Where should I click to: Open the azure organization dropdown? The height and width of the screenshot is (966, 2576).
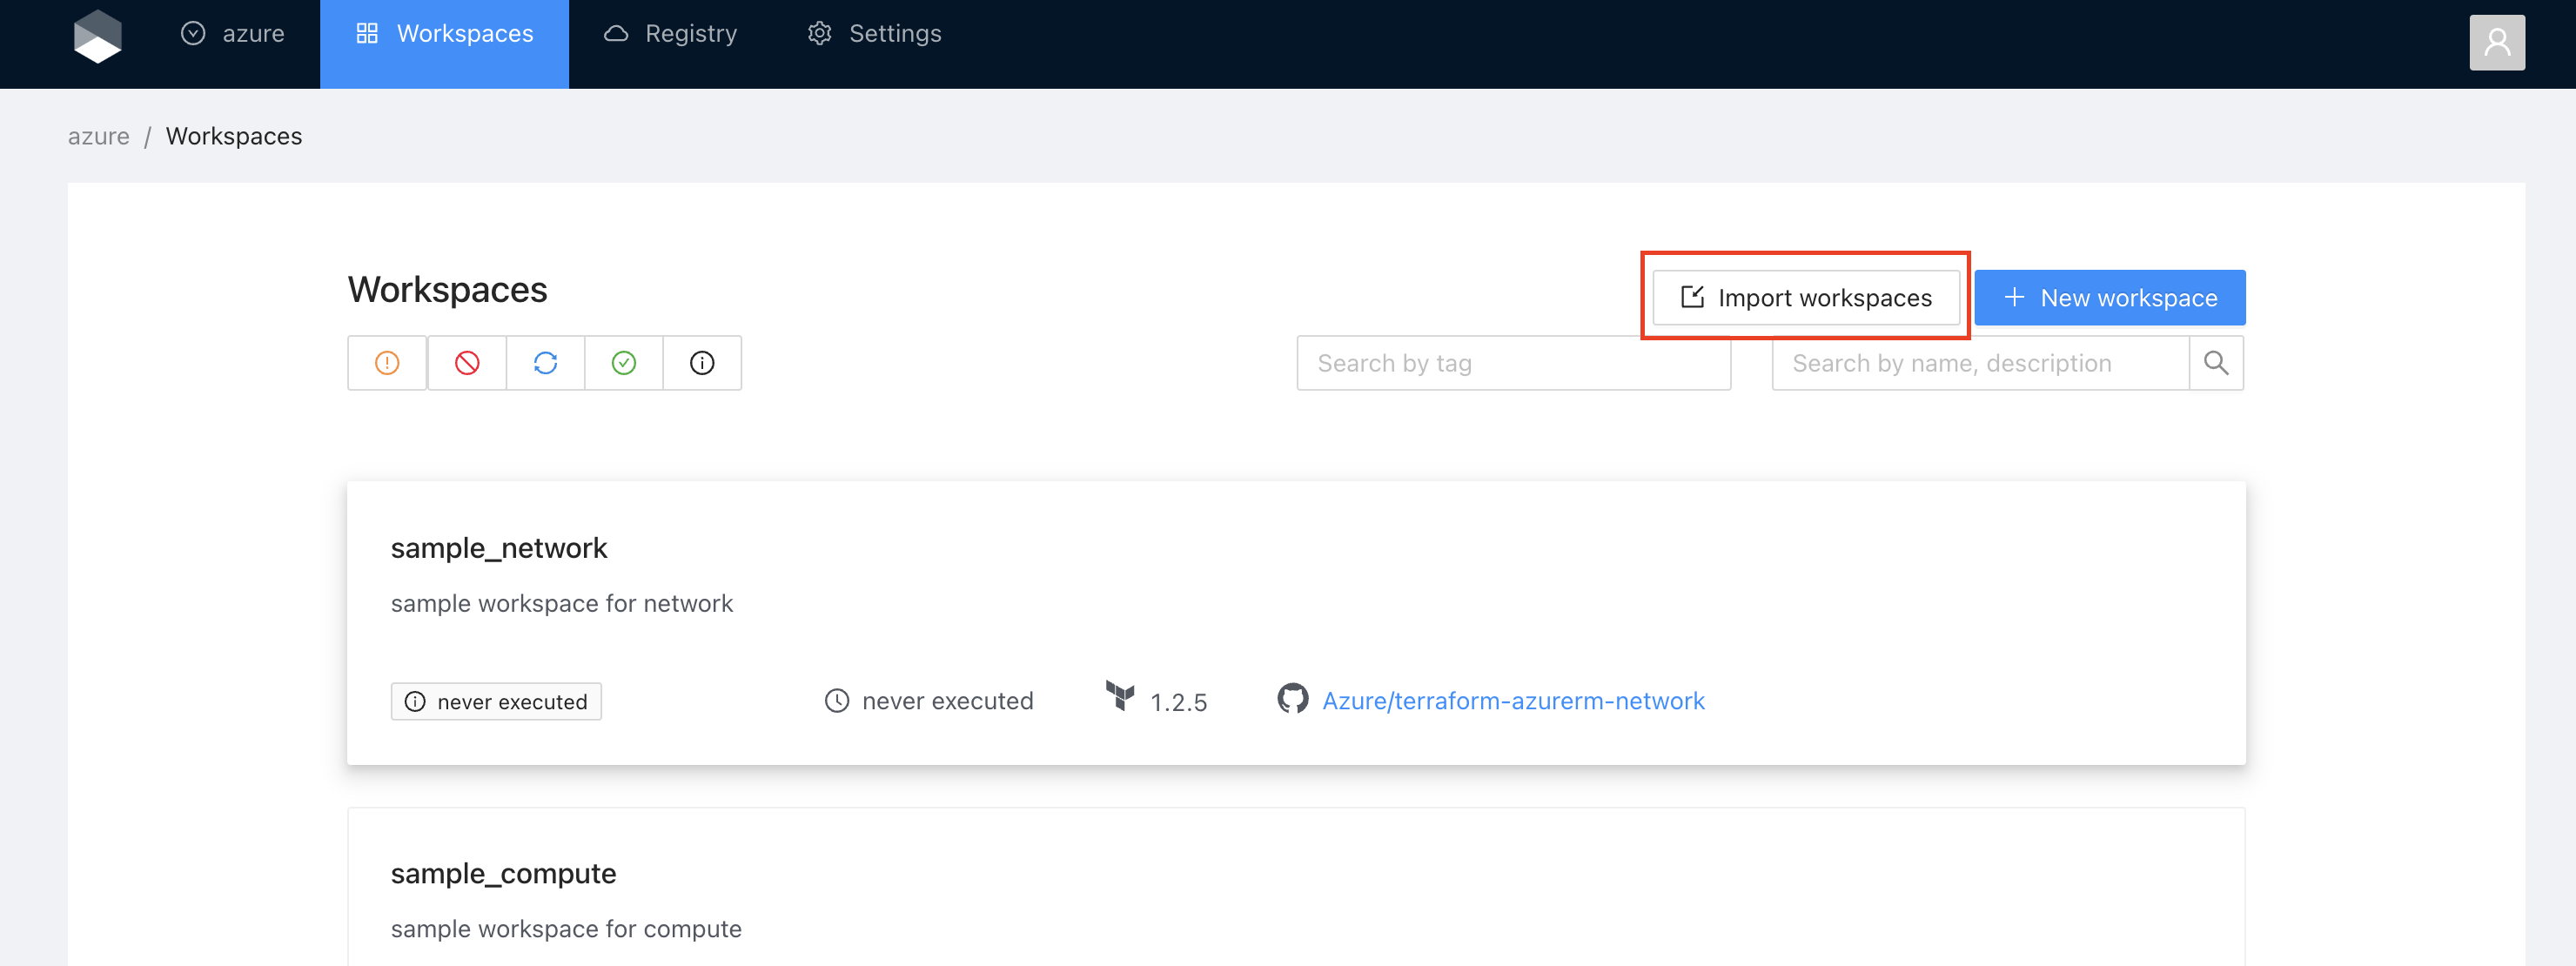233,34
